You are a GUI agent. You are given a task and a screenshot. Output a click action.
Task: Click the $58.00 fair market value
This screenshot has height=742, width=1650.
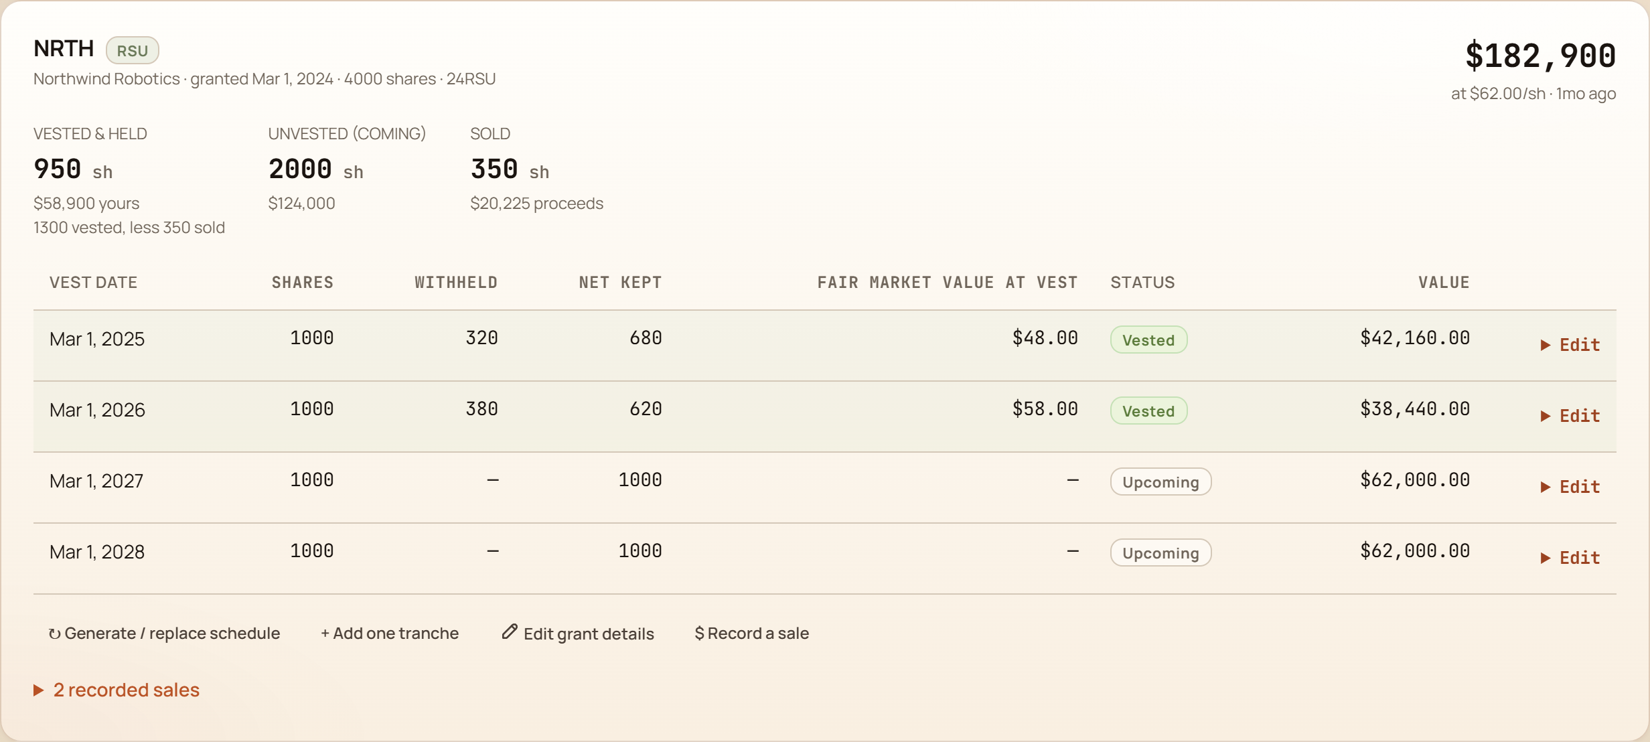pyautogui.click(x=1045, y=409)
